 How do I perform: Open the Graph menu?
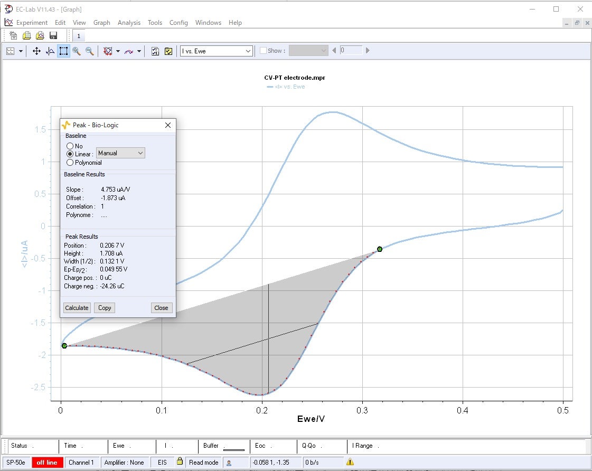(102, 23)
